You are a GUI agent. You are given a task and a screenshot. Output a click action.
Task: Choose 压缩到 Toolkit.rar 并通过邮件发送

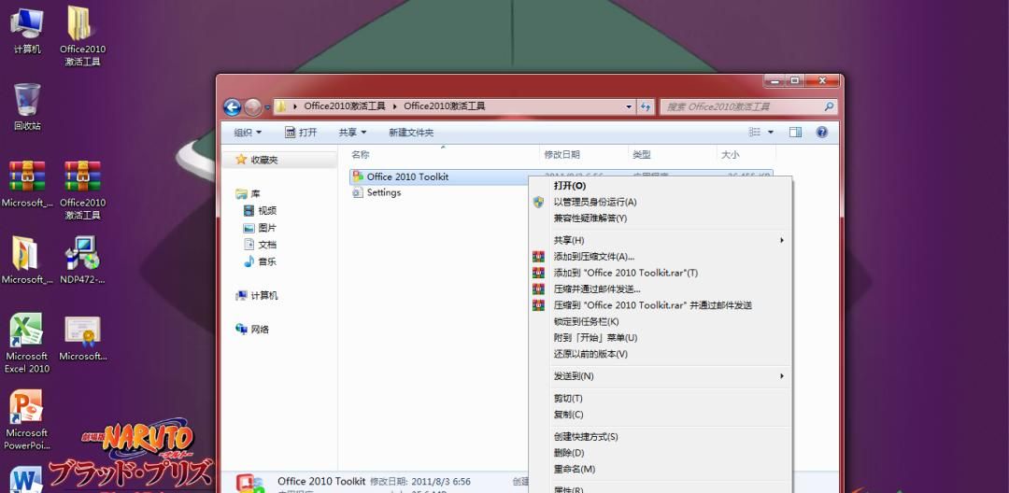[x=661, y=305]
